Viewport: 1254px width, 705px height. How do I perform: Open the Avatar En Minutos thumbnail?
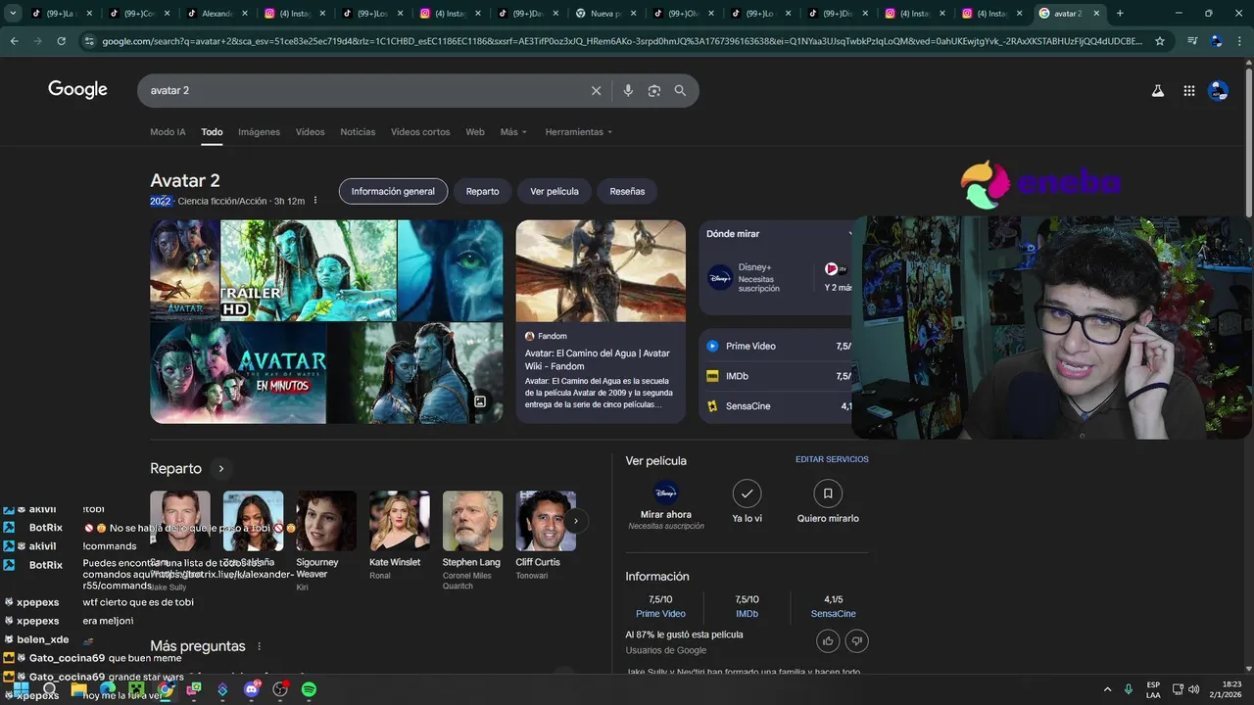(x=238, y=373)
